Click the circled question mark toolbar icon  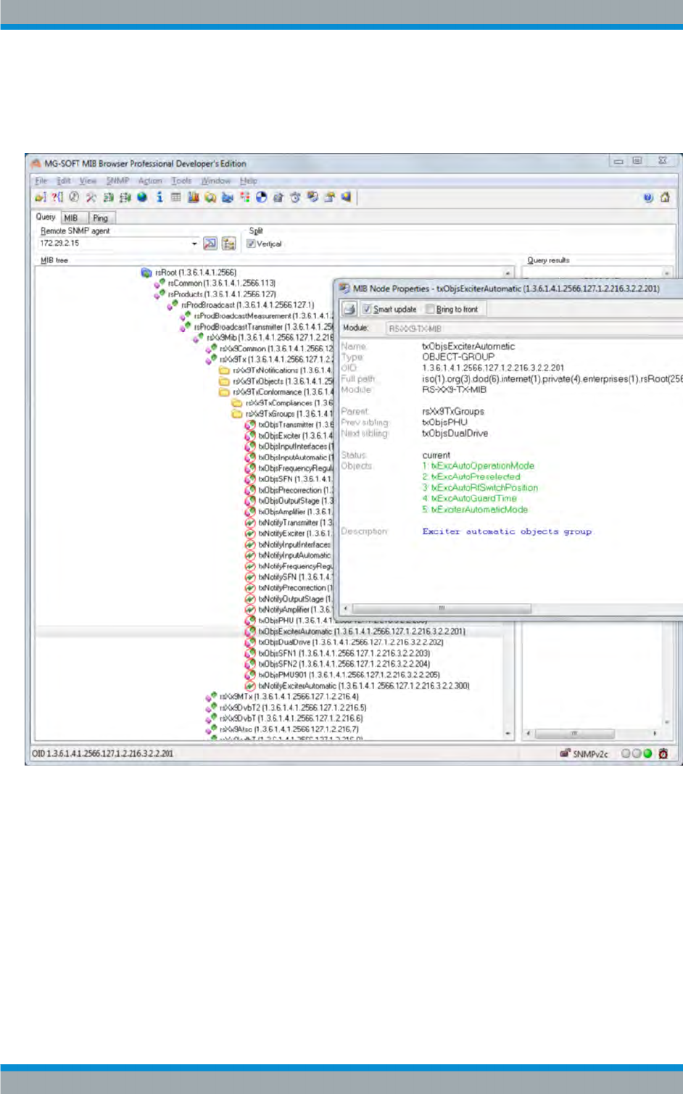pyautogui.click(x=74, y=197)
